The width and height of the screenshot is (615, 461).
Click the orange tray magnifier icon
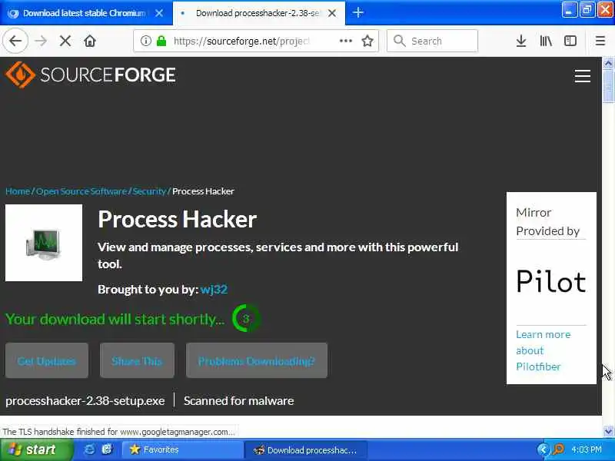click(x=558, y=449)
